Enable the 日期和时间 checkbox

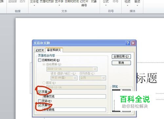(x=40, y=60)
